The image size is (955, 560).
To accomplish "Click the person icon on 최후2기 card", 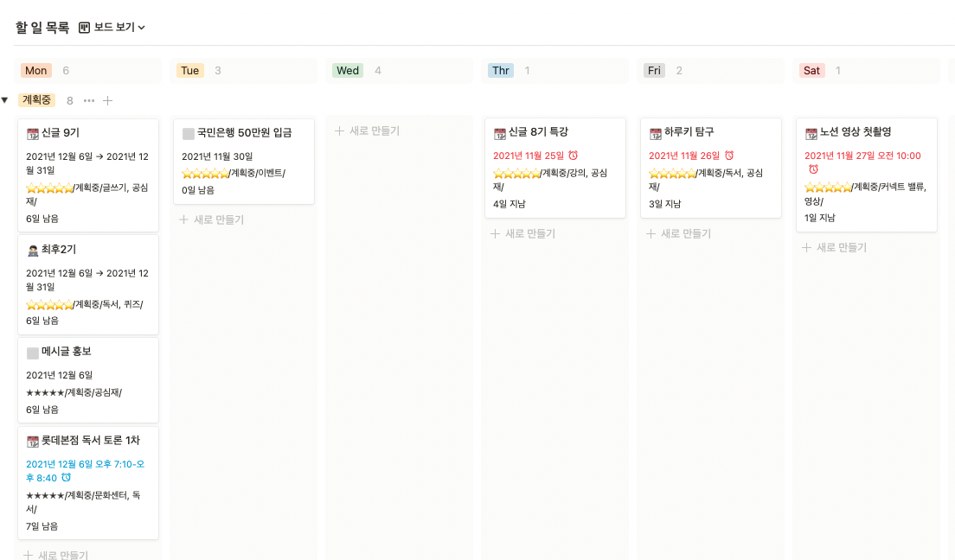I will pos(35,251).
